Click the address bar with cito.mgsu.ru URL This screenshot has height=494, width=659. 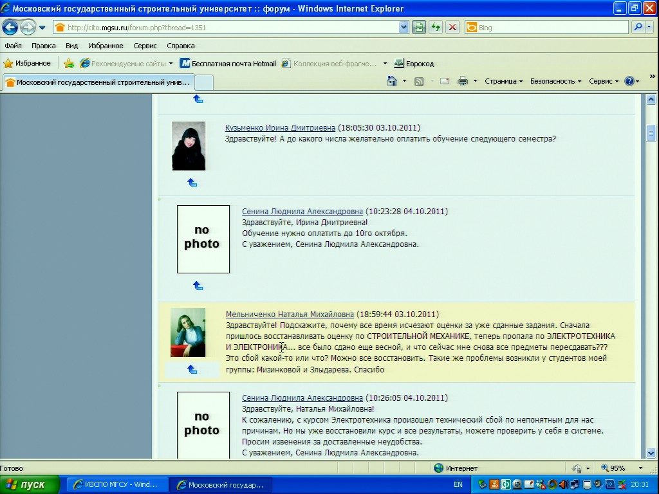click(x=226, y=28)
